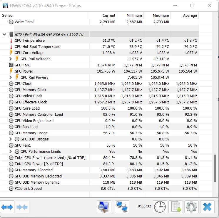Click the GPU Hot Spot Temperature thermometer icon

pos(11,47)
